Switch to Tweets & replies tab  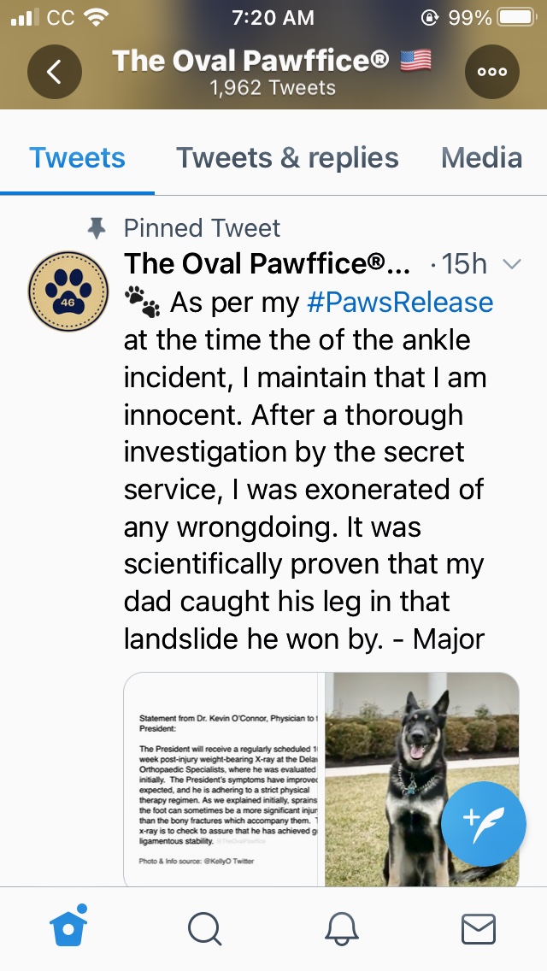[x=287, y=158]
